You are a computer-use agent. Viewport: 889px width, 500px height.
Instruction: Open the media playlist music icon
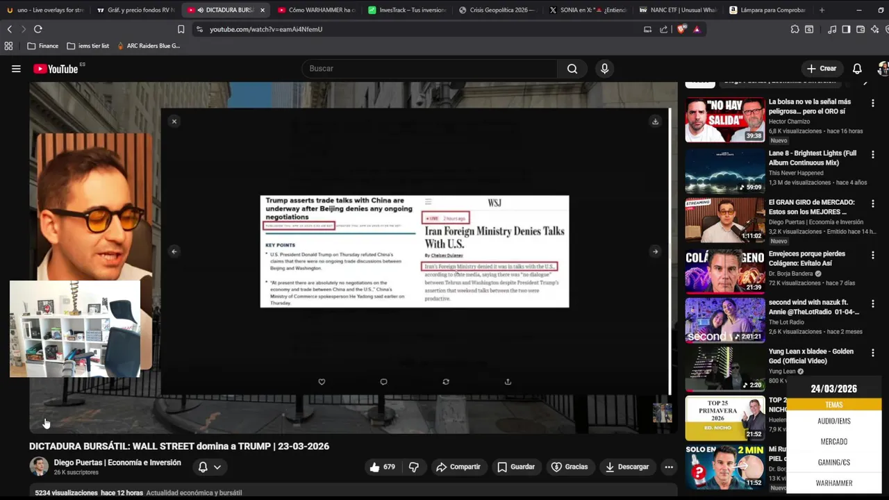[832, 29]
